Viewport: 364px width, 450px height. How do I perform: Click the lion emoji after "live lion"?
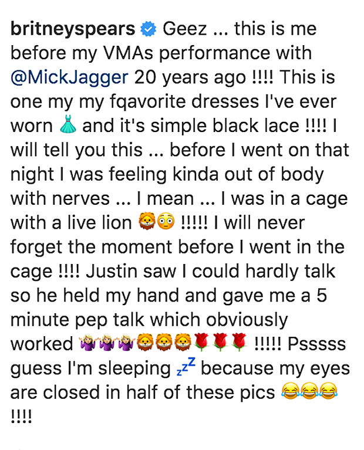point(147,221)
